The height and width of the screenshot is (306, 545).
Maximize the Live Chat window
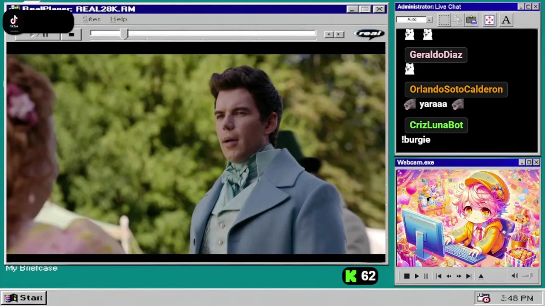[x=528, y=7]
